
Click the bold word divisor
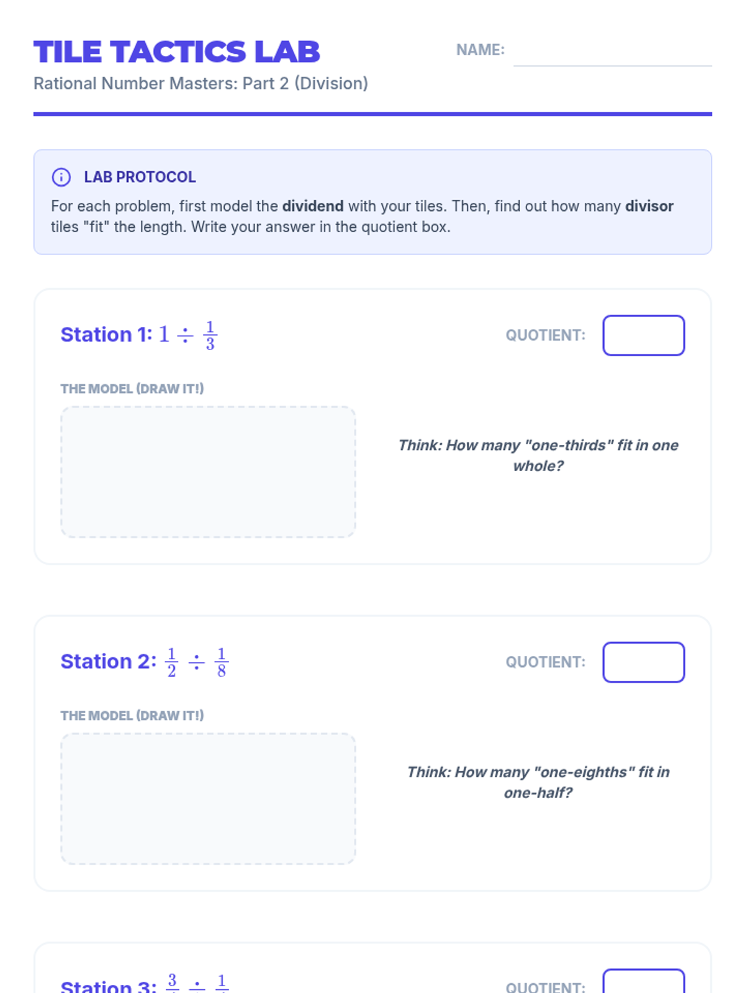tap(649, 206)
